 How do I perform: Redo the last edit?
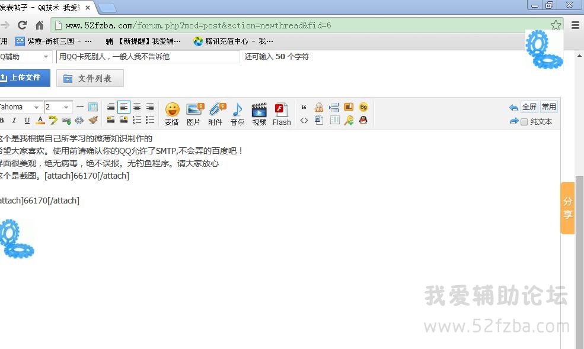tap(513, 121)
